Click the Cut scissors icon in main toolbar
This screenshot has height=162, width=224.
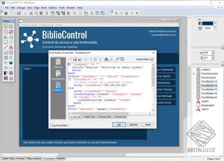pos(31,13)
